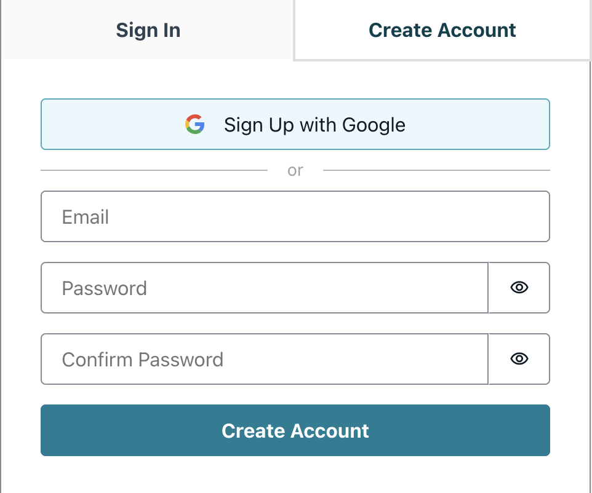Click the eye icon beside Confirm Password

click(x=519, y=359)
